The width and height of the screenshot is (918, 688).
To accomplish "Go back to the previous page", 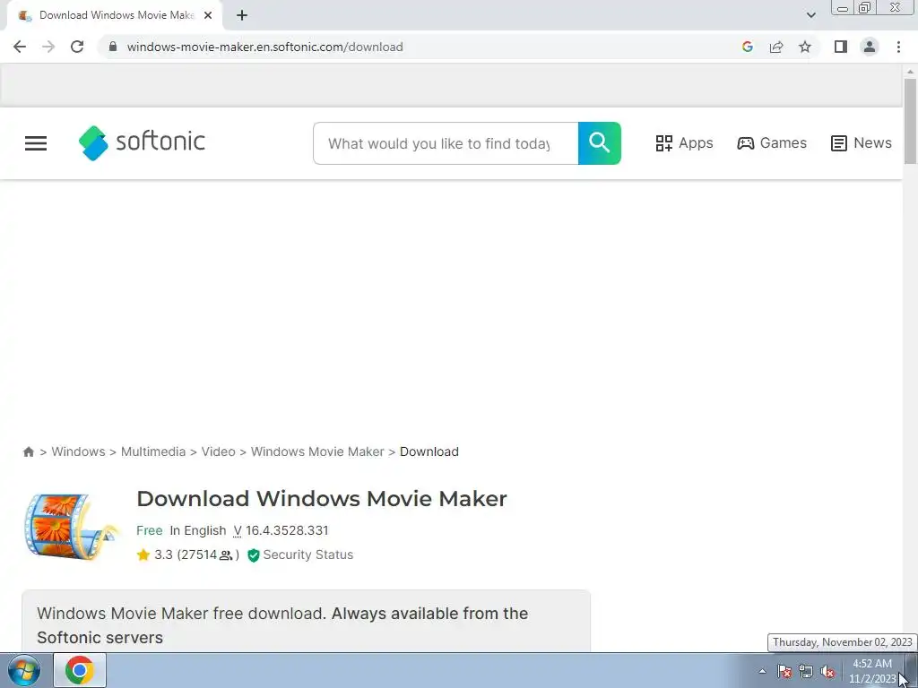I will pos(20,47).
